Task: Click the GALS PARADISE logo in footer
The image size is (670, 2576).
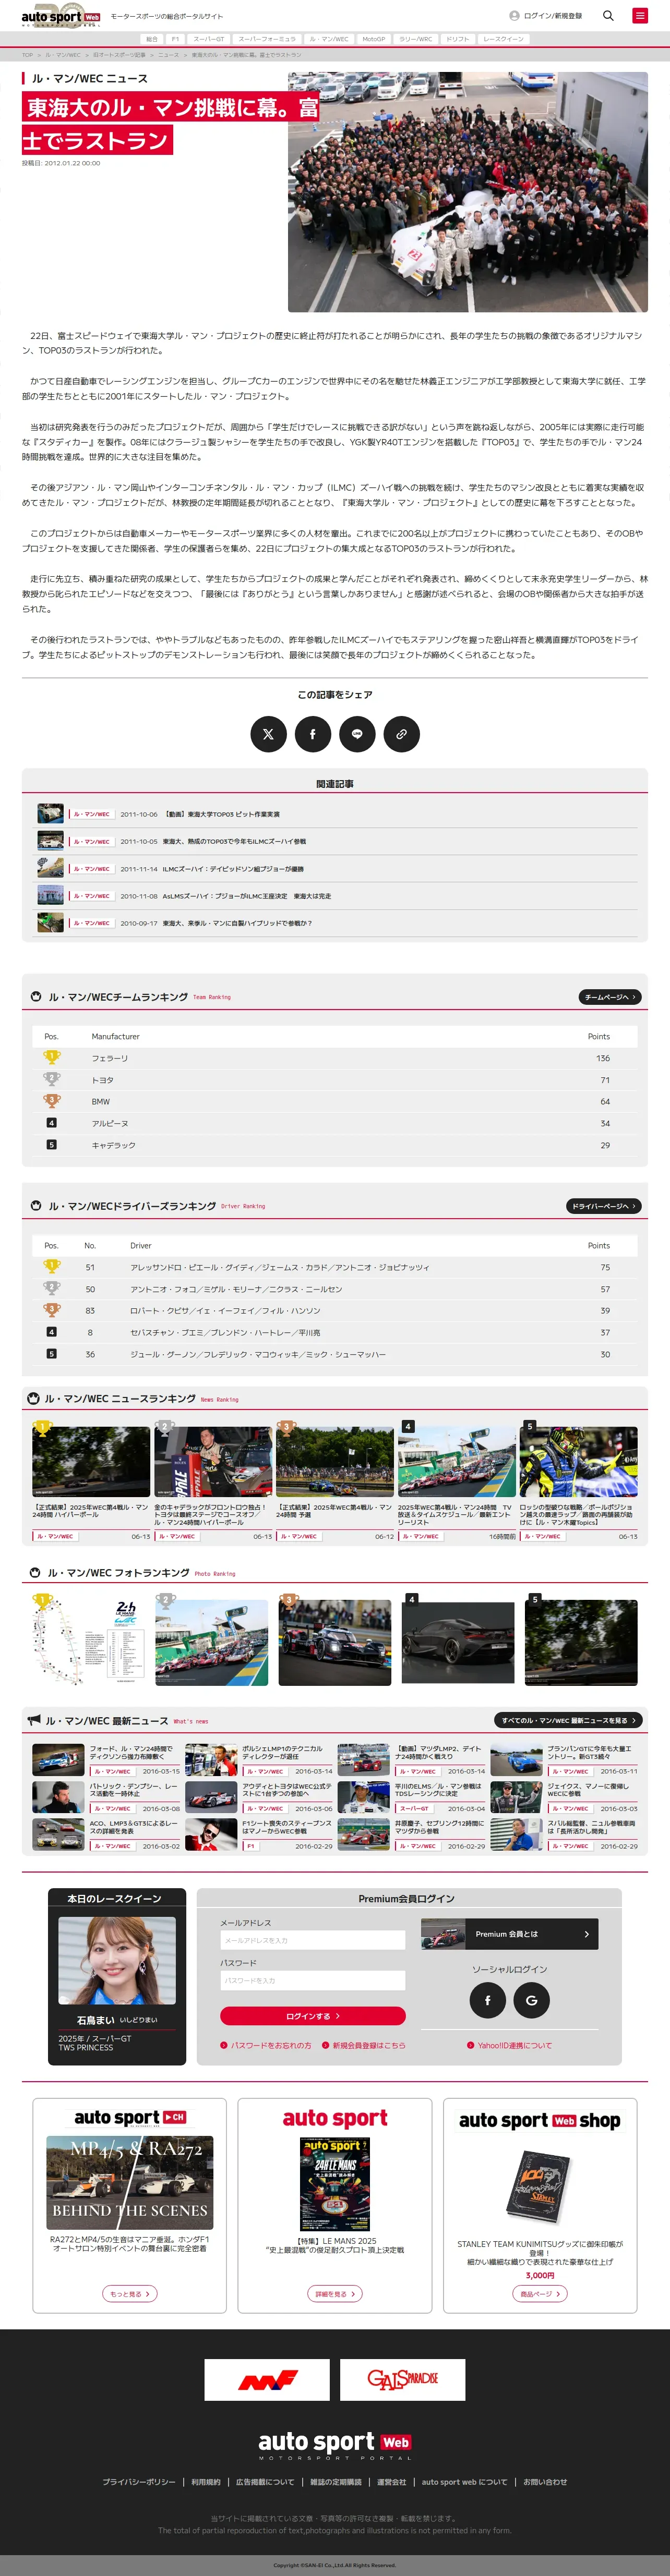Action: [x=402, y=2380]
